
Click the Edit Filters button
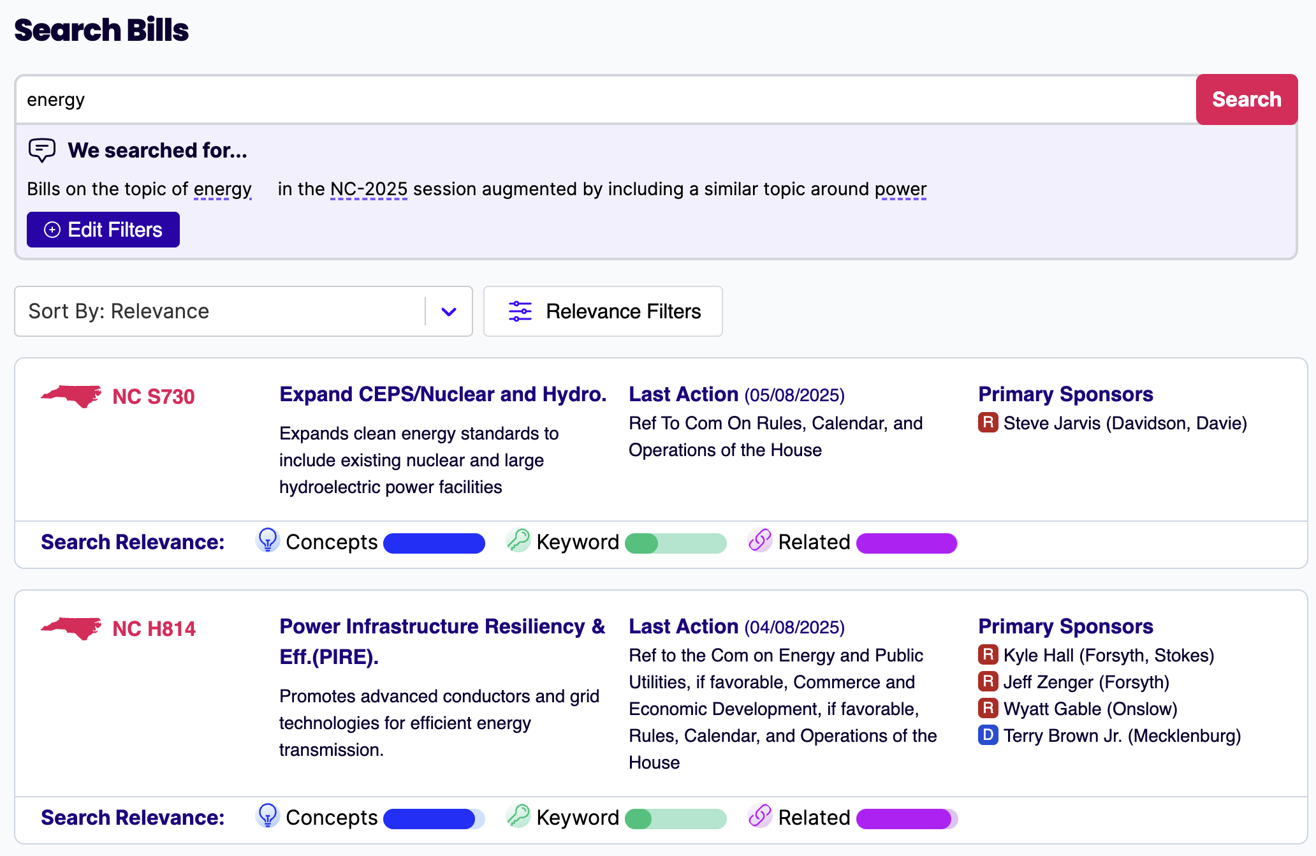[x=103, y=230]
